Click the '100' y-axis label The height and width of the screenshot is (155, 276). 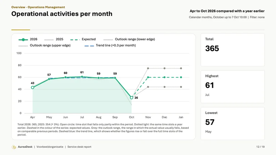tap(19, 53)
